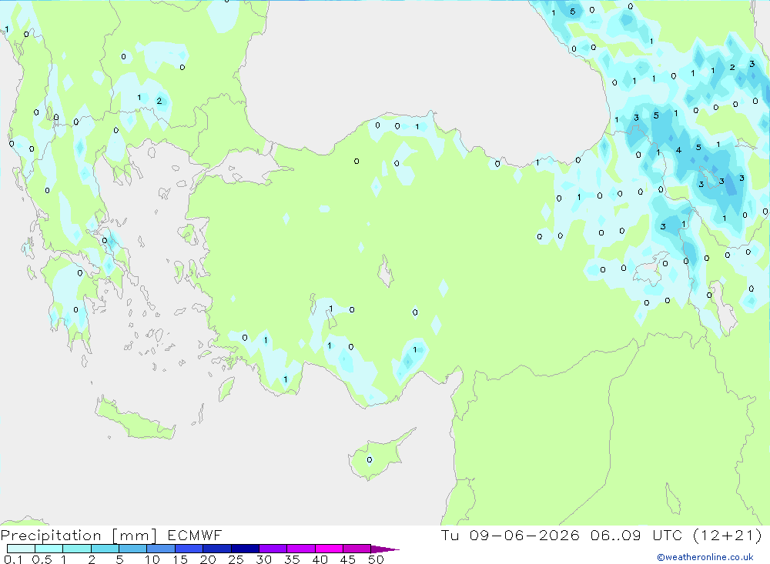Click the '4' precipitation value on the map

tap(678, 150)
